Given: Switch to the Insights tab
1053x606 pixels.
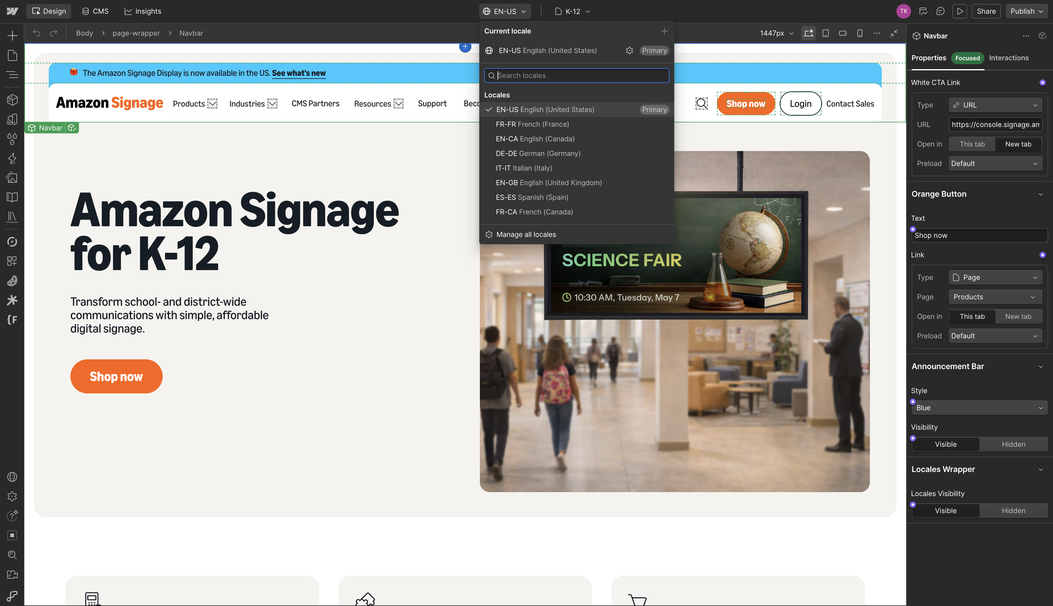Looking at the screenshot, I should click(142, 11).
